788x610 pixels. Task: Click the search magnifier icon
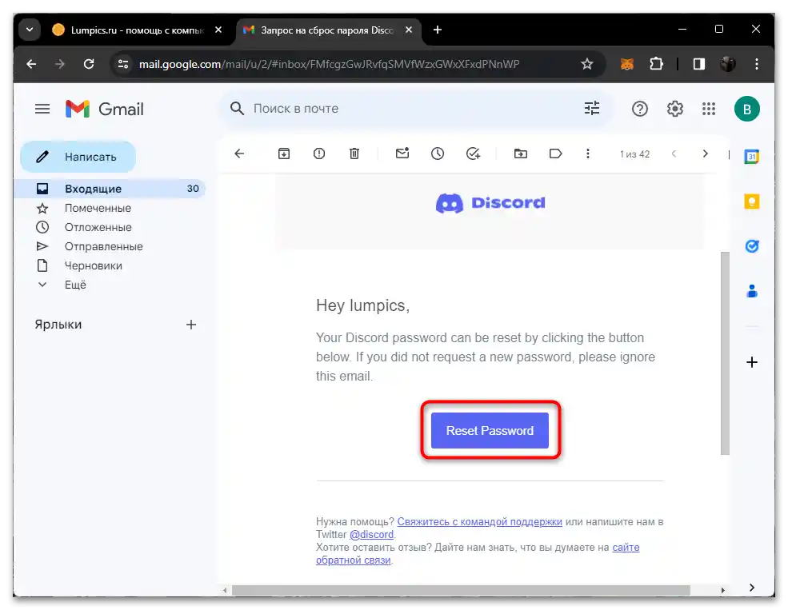(237, 109)
